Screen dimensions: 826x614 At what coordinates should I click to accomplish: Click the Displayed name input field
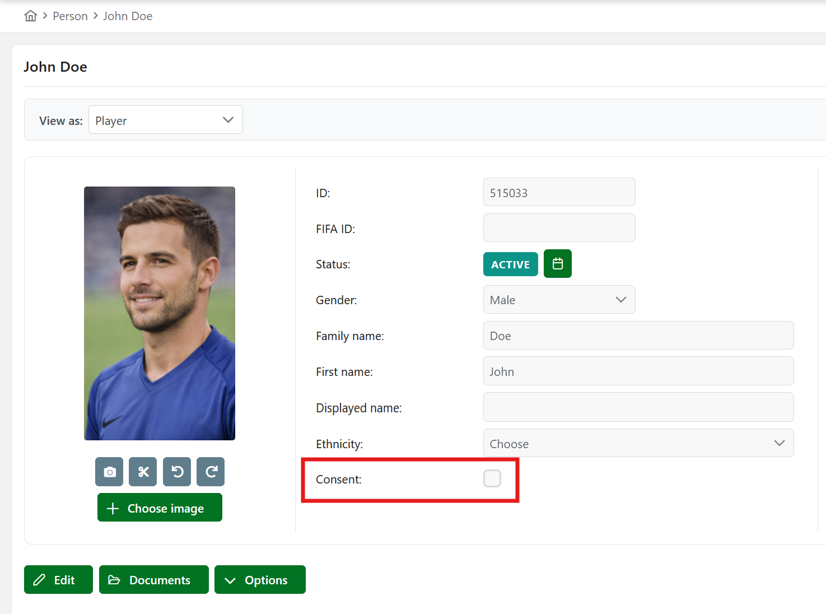point(638,407)
